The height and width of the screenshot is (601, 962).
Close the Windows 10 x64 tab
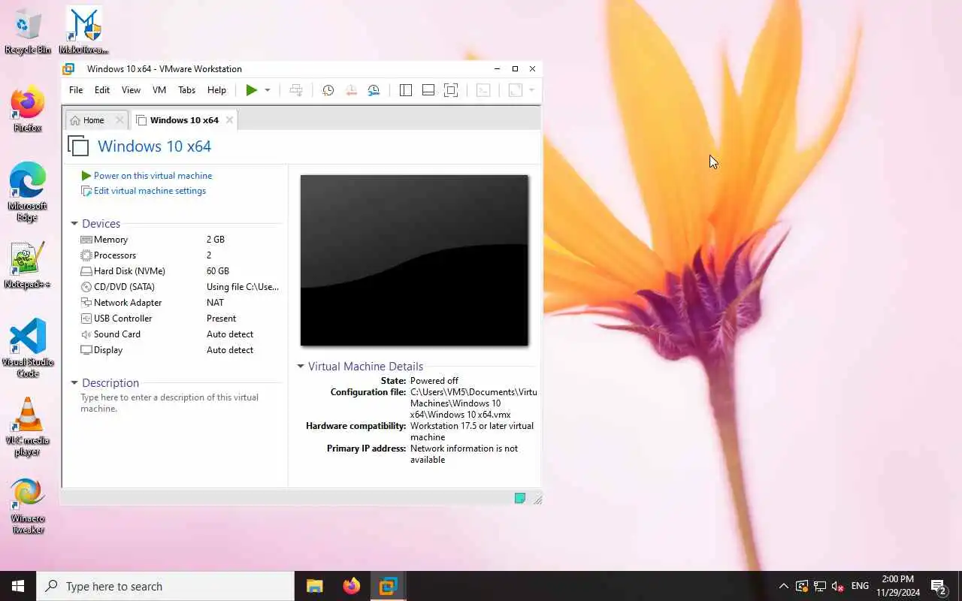click(x=229, y=120)
